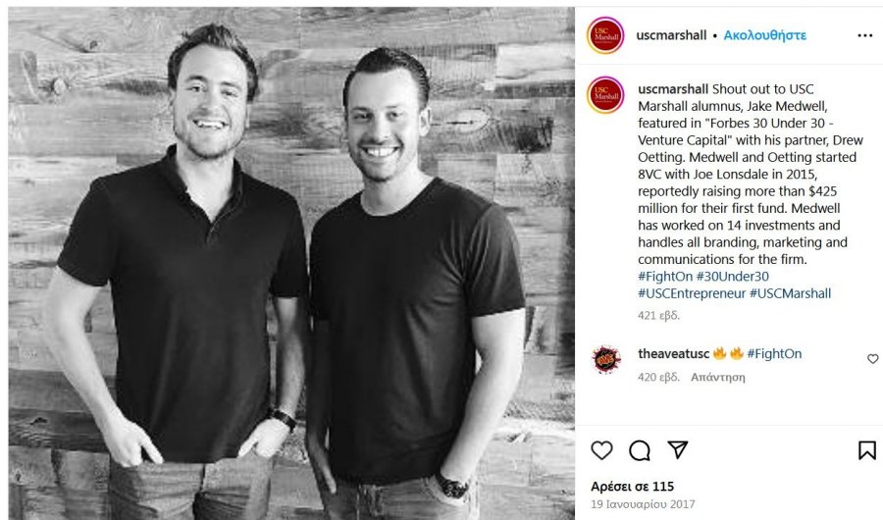The width and height of the screenshot is (883, 520).
Task: Open the three-dot more options menu
Action: 865,35
